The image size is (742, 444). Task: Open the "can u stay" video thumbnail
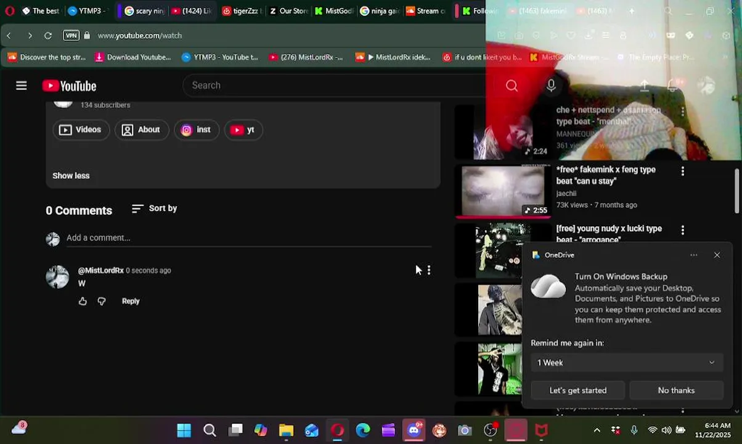503,191
